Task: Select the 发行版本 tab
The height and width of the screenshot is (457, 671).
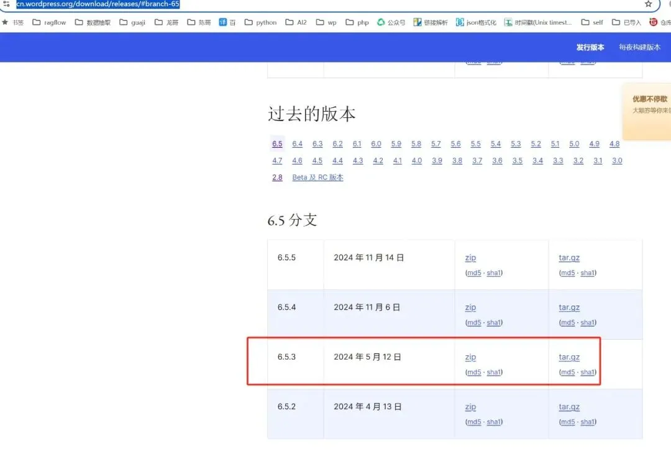Action: [590, 47]
